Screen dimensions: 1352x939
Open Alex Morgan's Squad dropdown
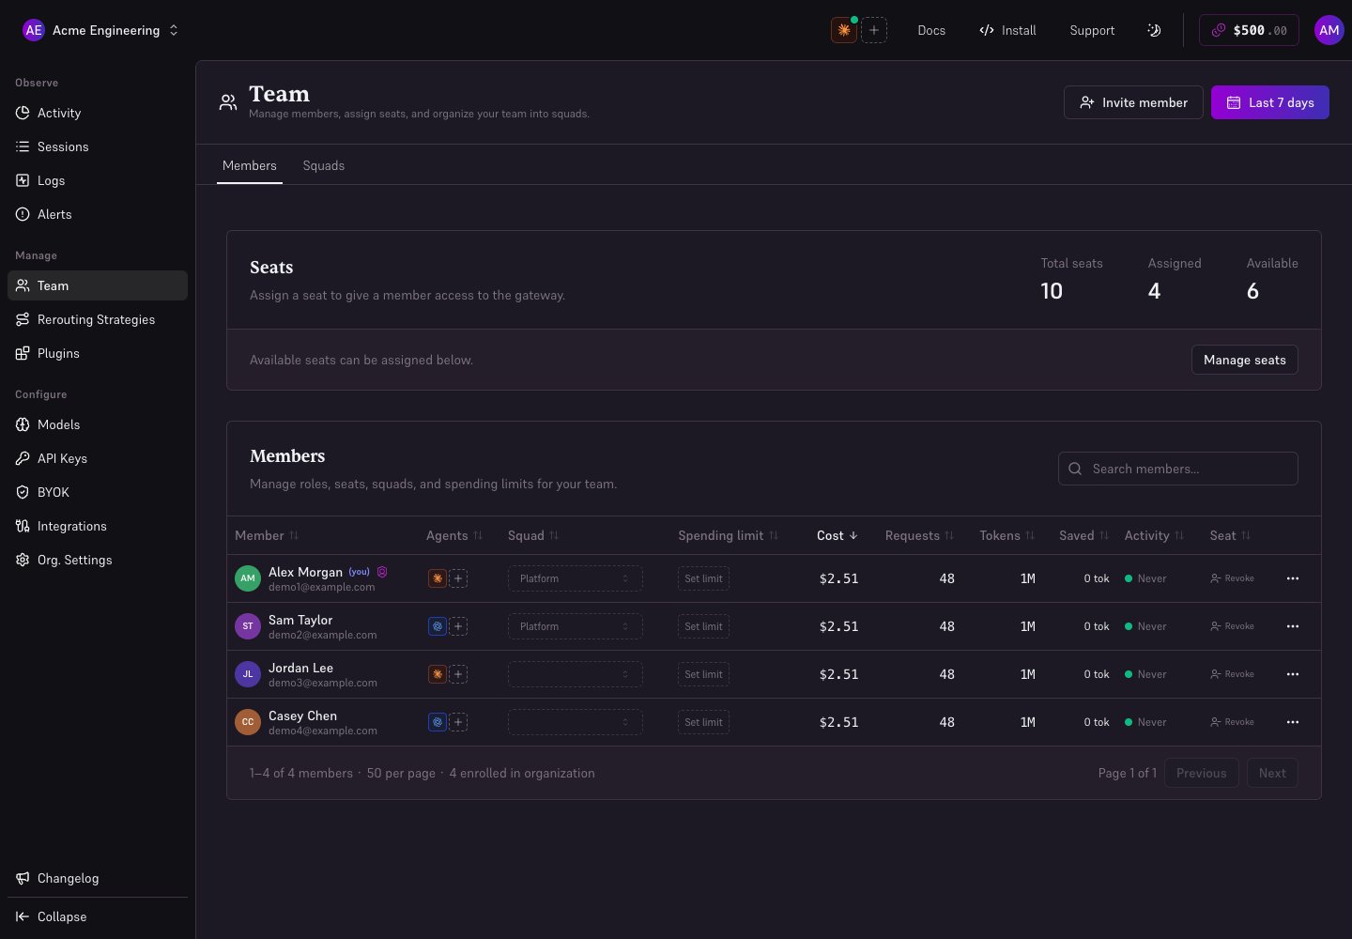(576, 578)
